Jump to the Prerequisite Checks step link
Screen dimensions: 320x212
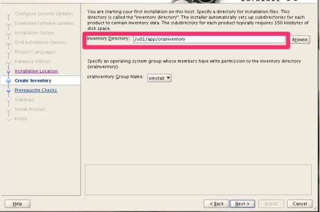coord(36,90)
